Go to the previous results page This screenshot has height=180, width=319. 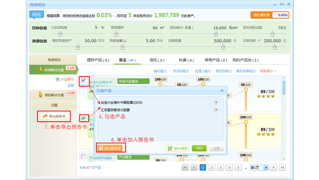click(194, 167)
